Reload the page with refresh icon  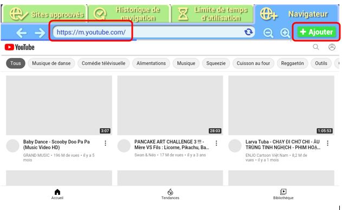click(248, 32)
